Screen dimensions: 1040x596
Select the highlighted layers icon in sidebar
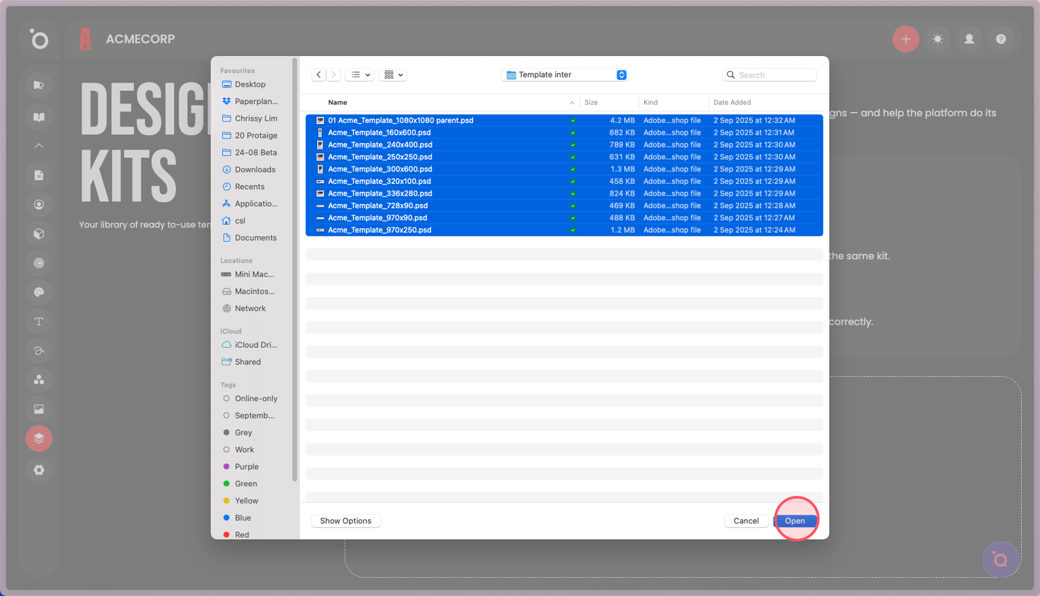[39, 438]
